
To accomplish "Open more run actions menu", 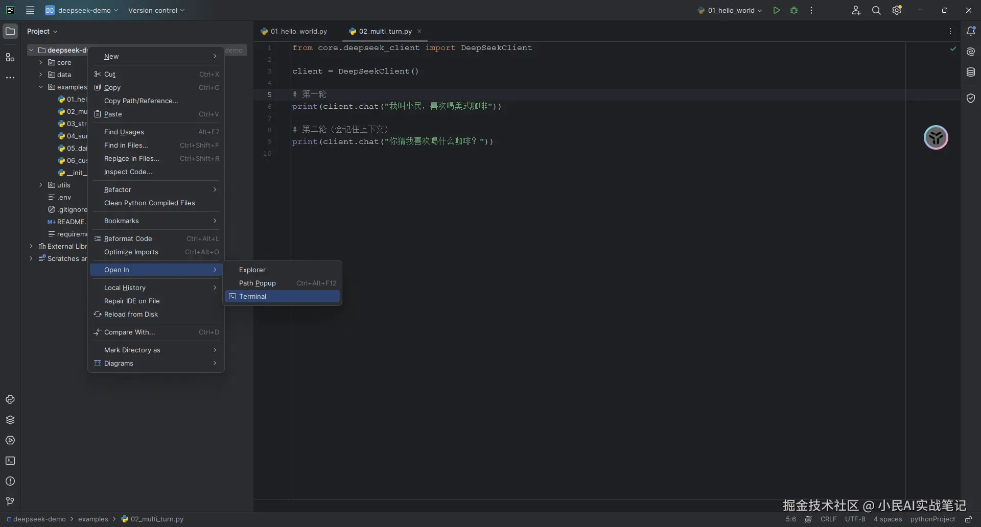I will pos(811,10).
